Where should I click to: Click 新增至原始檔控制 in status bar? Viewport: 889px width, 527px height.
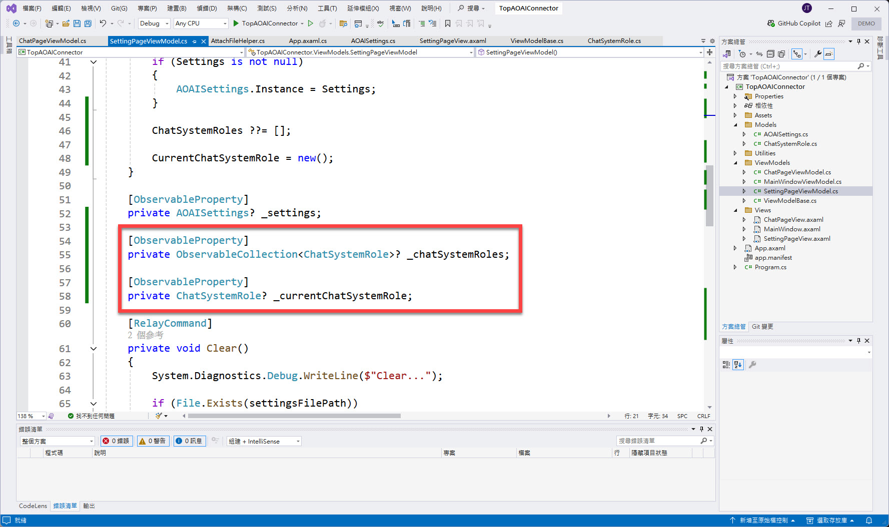pyautogui.click(x=762, y=521)
